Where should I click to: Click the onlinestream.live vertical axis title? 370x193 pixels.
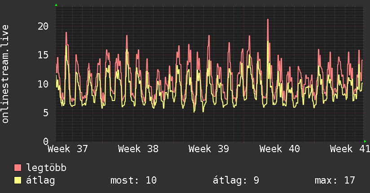tap(5, 74)
